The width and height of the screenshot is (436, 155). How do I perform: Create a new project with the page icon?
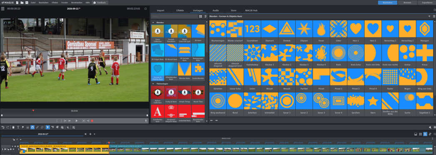(x=17, y=2)
